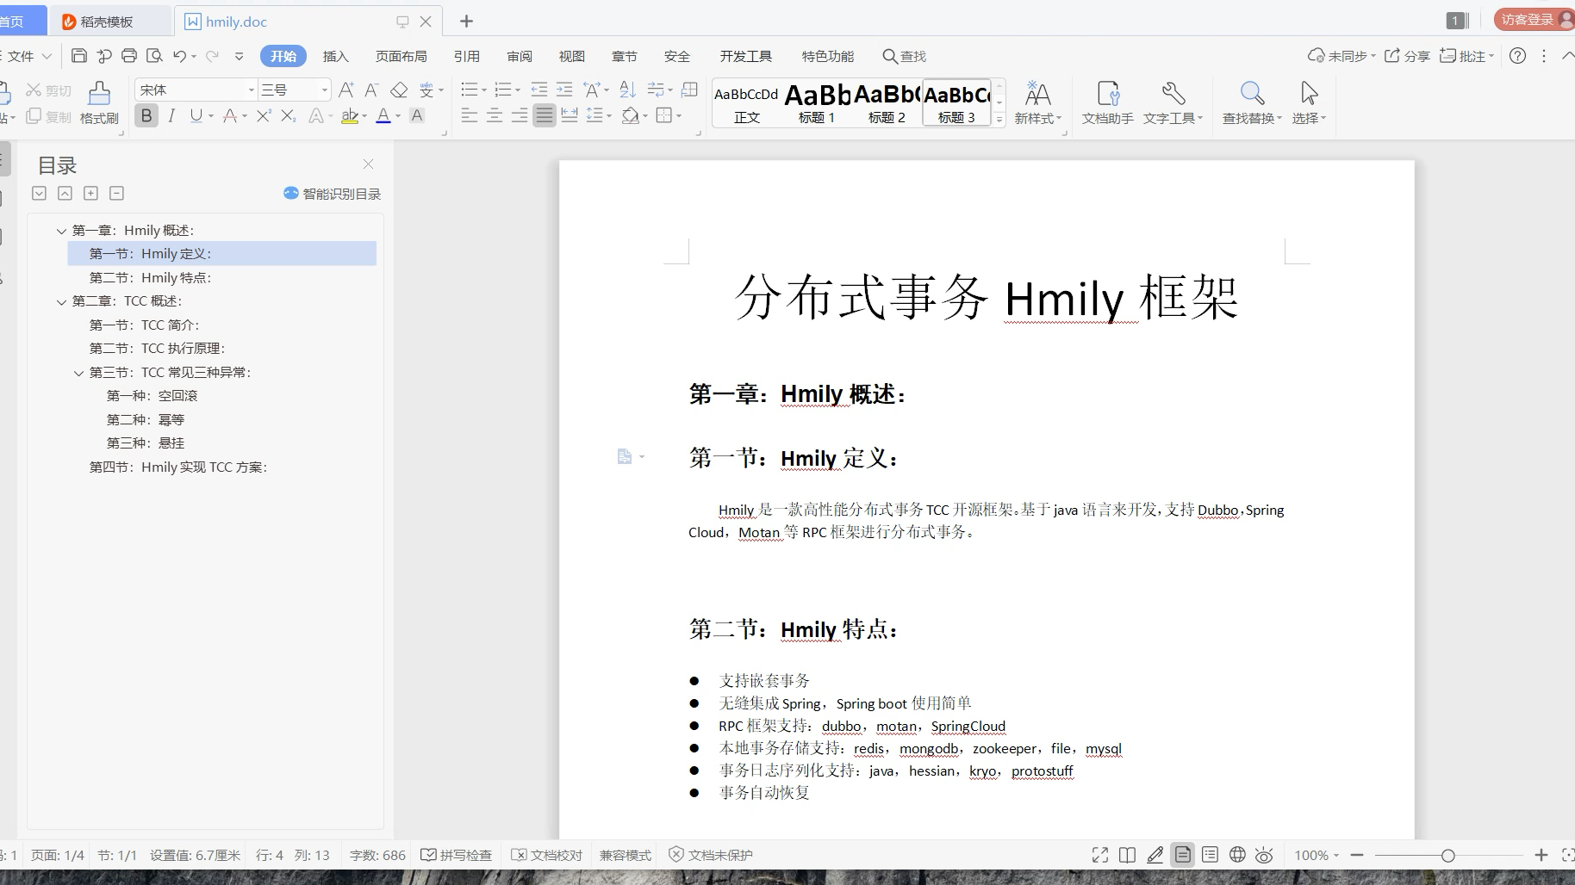This screenshot has width=1575, height=885.
Task: Align text right
Action: tap(520, 115)
